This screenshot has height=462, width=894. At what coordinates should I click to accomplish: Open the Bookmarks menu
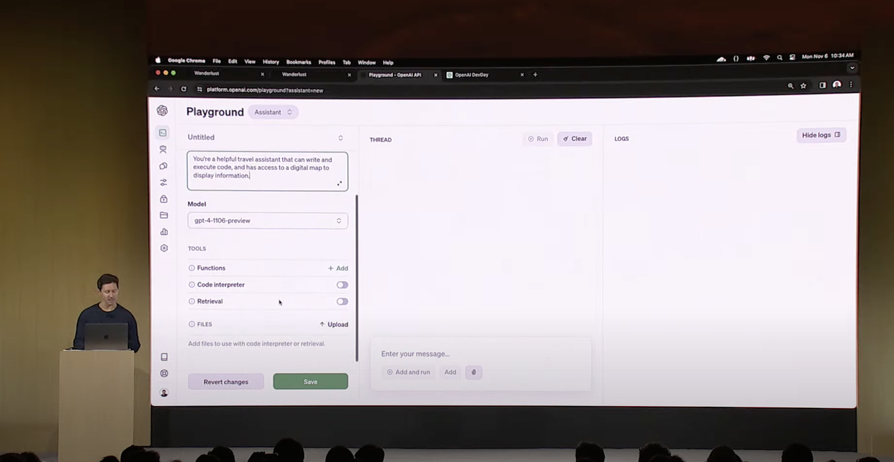[x=299, y=62]
